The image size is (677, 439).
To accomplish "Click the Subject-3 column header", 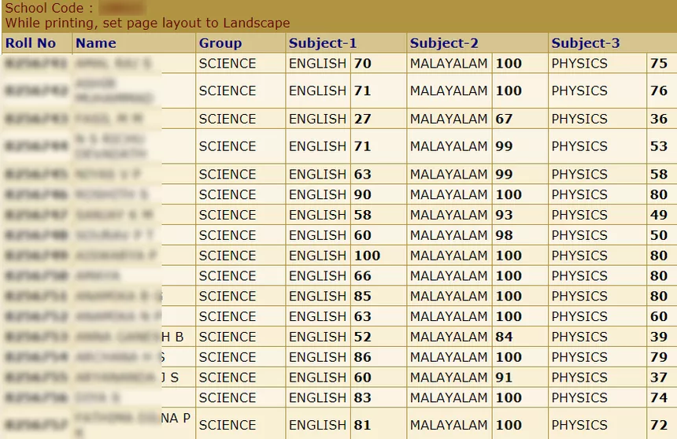I will pyautogui.click(x=586, y=43).
